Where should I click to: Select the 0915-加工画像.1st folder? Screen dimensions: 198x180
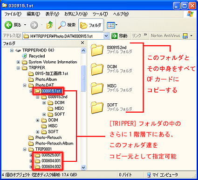pyautogui.click(x=52, y=73)
